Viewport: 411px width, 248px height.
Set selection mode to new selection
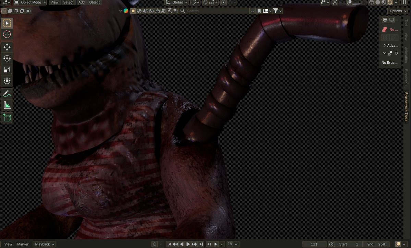point(4,11)
